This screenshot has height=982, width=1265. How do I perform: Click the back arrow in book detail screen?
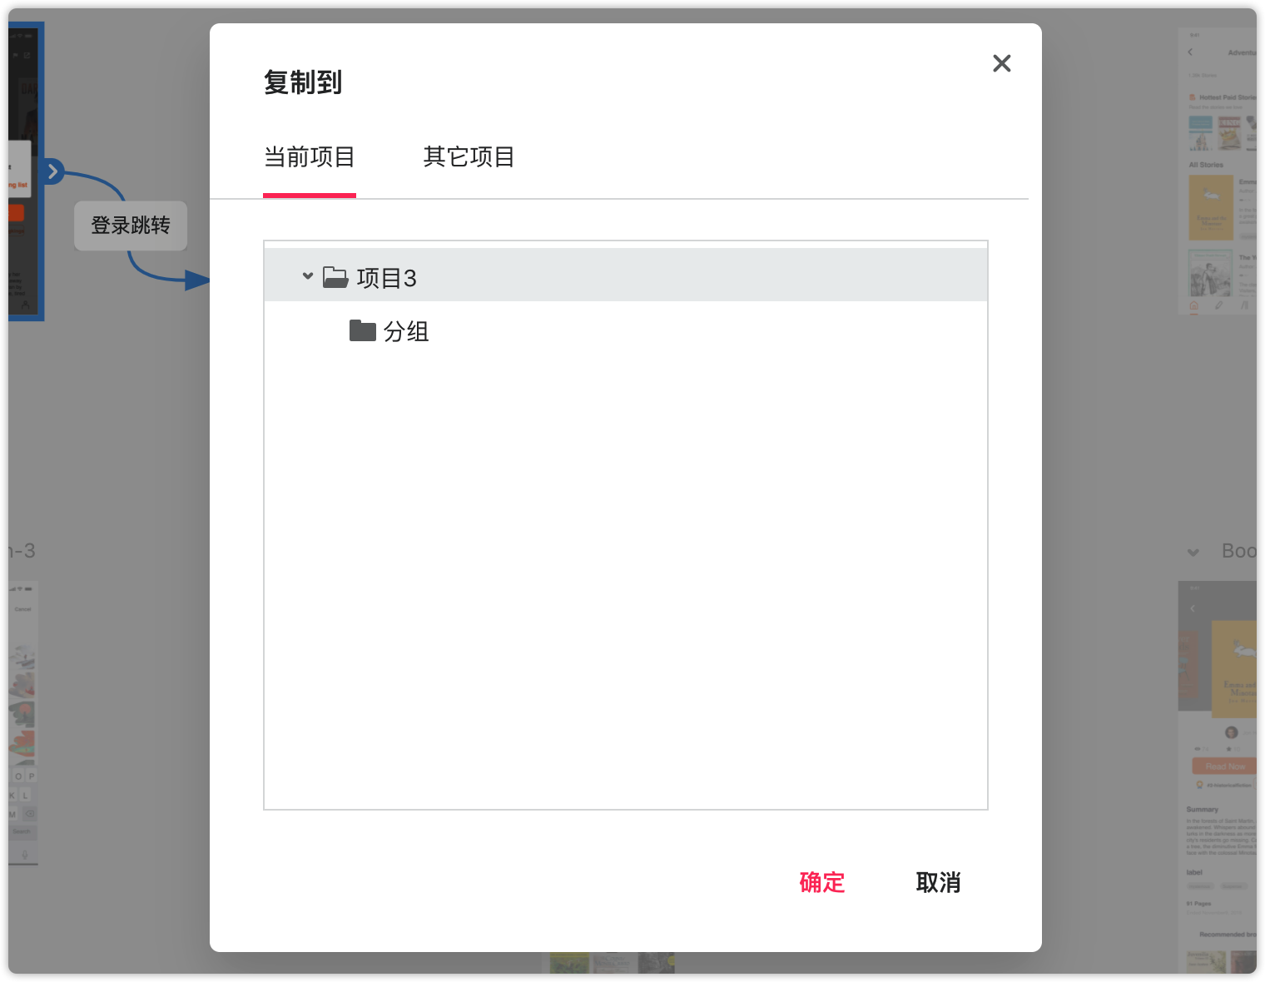coord(1193,608)
